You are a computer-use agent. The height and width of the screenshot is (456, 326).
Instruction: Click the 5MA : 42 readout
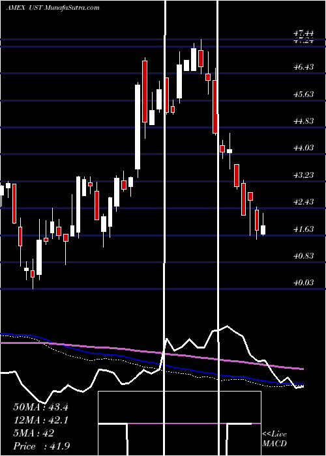coord(33,433)
